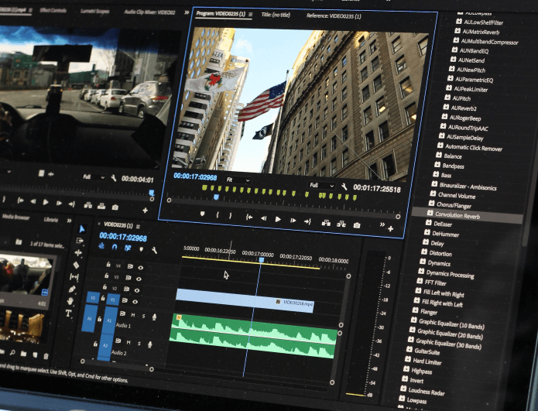Select the Track Select Forward tool
The width and height of the screenshot is (538, 411).
[x=80, y=241]
